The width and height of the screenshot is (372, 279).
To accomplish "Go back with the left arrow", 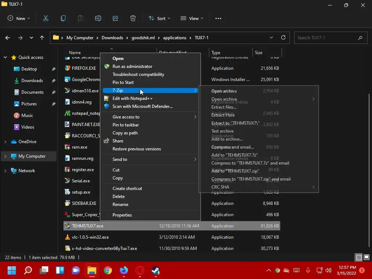I will tap(8, 38).
